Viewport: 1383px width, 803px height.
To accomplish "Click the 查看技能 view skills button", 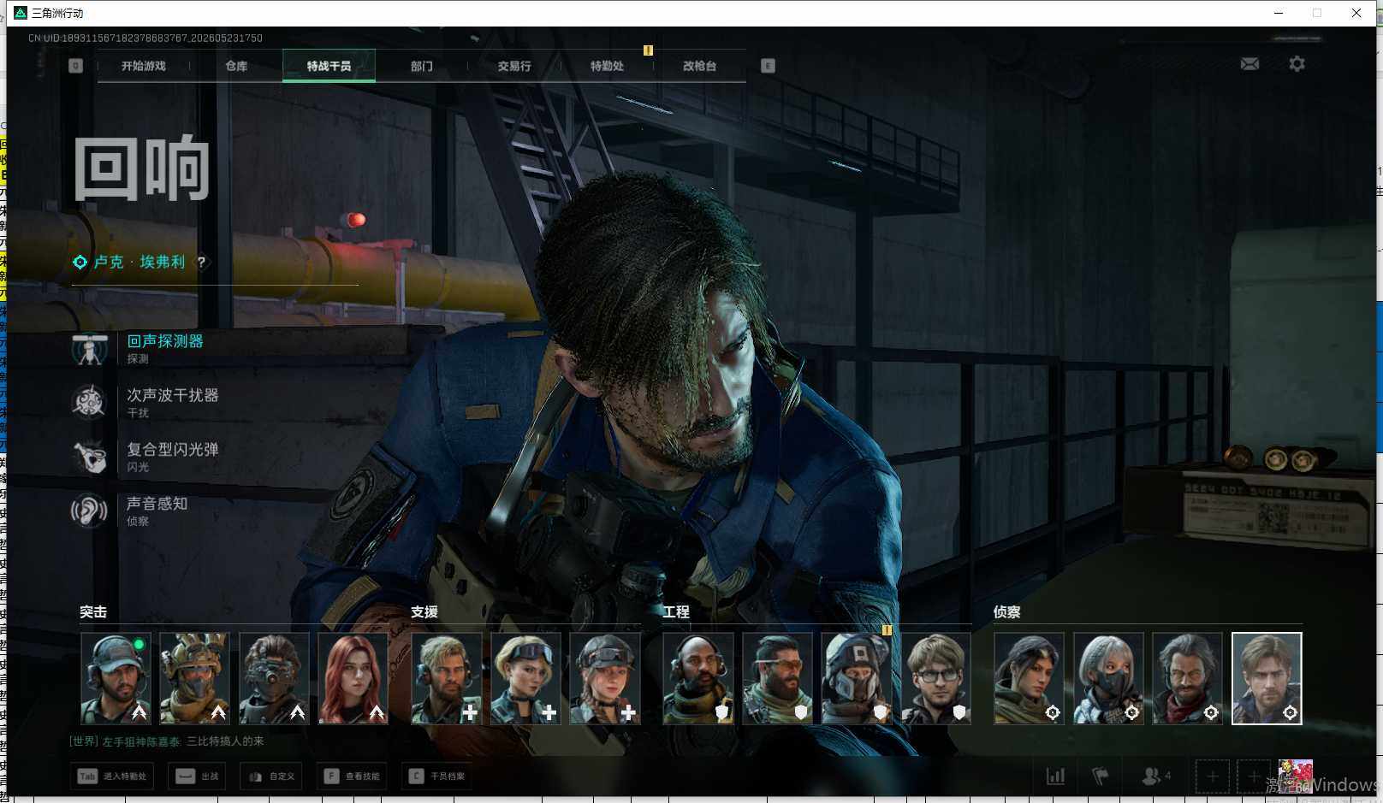I will (x=352, y=776).
